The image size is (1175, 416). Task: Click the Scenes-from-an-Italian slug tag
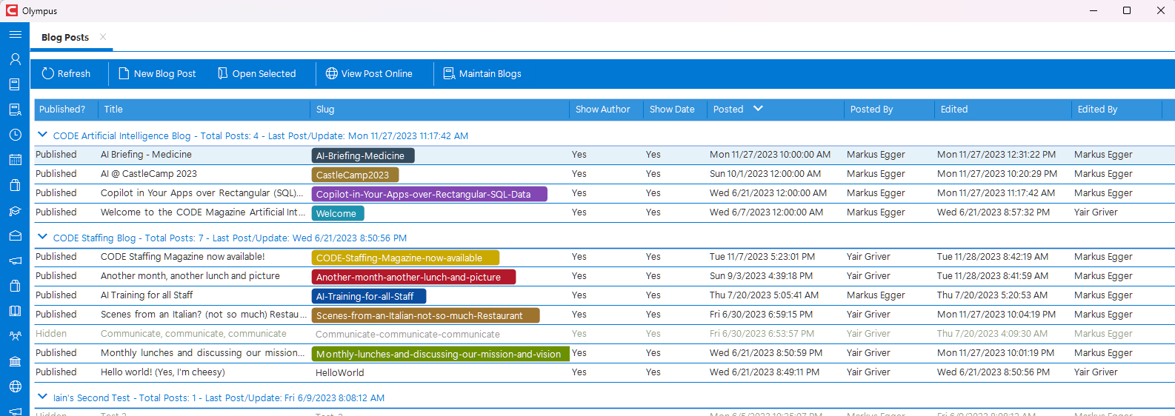tap(425, 315)
